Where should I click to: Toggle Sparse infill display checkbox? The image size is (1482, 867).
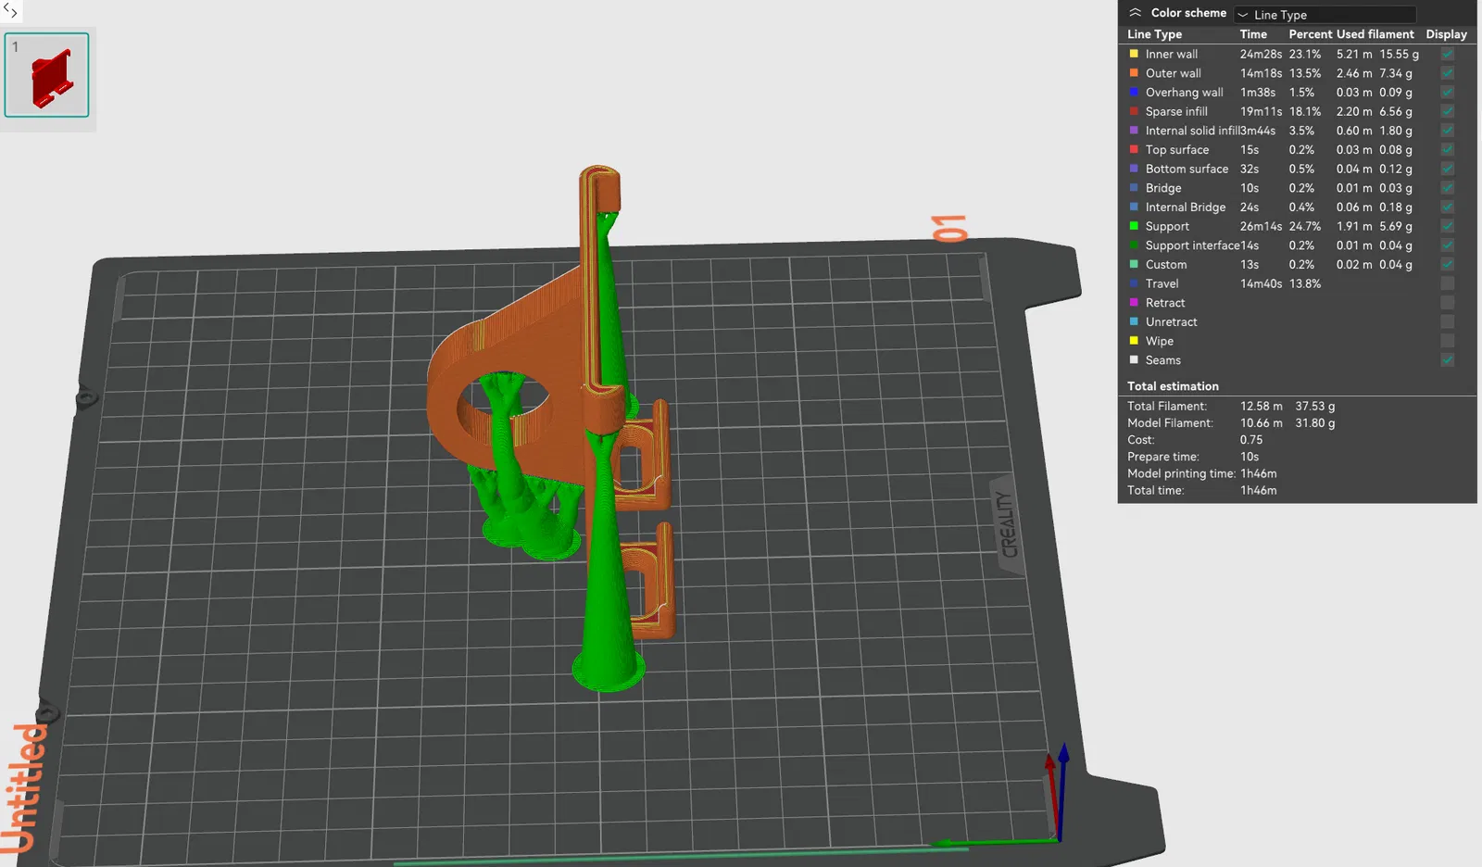pos(1447,112)
